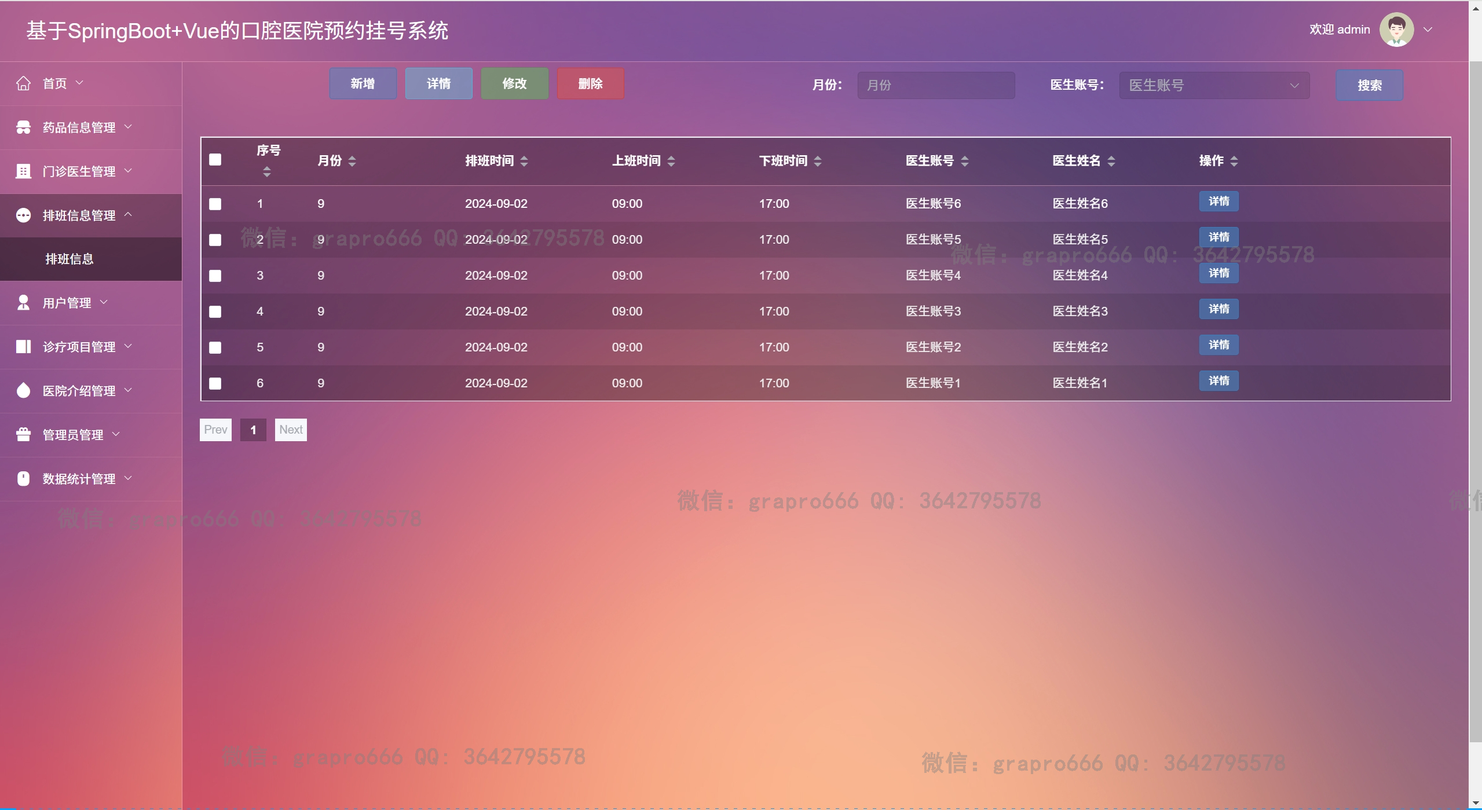This screenshot has height=810, width=1482.
Task: Sort by the 排班时间 column arrows
Action: tap(524, 161)
